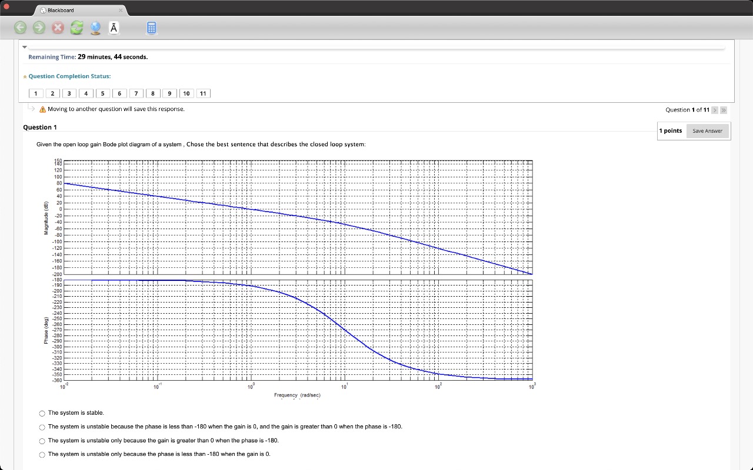Click the Save Answer button
753x470 pixels.
708,131
